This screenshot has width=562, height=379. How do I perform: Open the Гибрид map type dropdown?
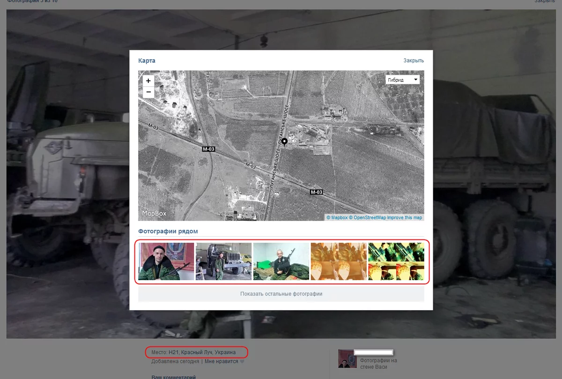coord(402,80)
